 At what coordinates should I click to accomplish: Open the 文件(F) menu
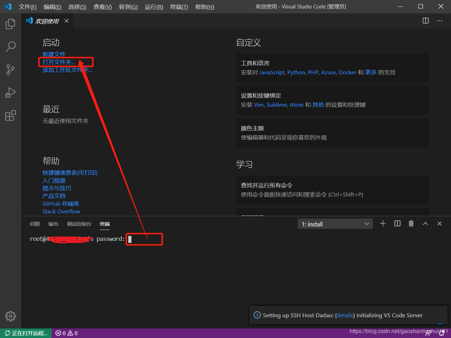pos(27,7)
